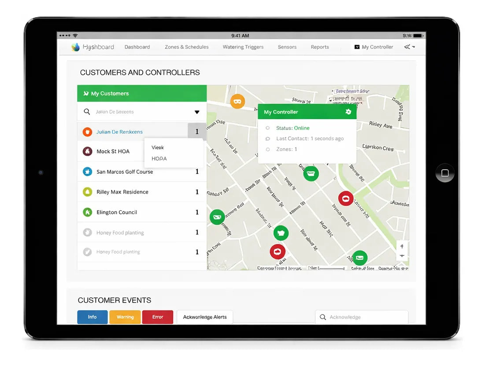Viewport: 485px width, 366px height.
Task: Select the green map marker touching the customer list
Action: coord(217,217)
